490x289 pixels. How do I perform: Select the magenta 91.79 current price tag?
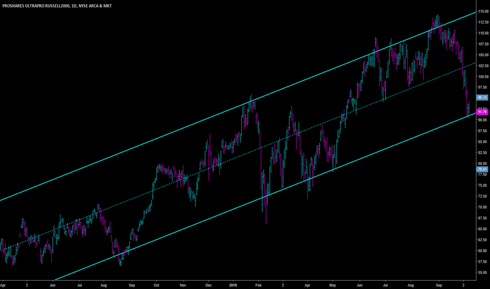coord(482,112)
